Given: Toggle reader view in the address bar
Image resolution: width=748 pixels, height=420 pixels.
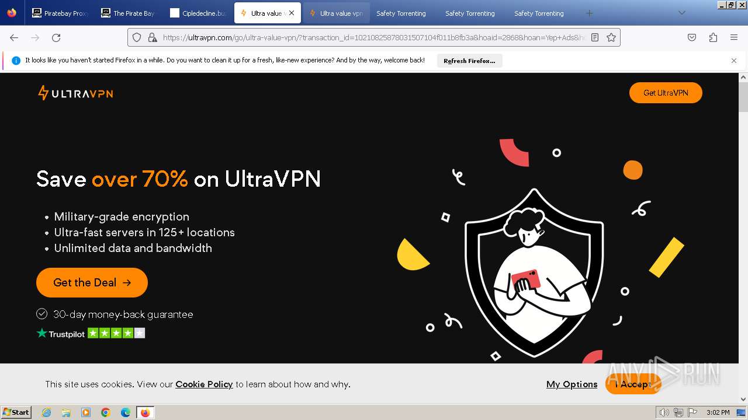Looking at the screenshot, I should [x=595, y=37].
